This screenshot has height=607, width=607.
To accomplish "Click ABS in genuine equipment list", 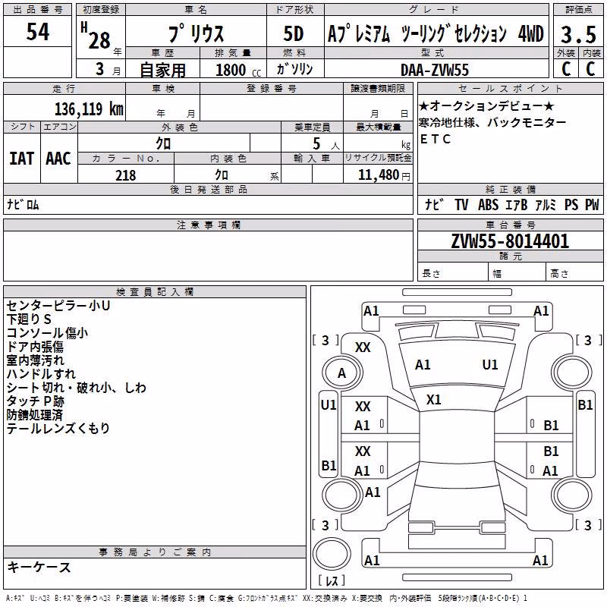I will (488, 204).
